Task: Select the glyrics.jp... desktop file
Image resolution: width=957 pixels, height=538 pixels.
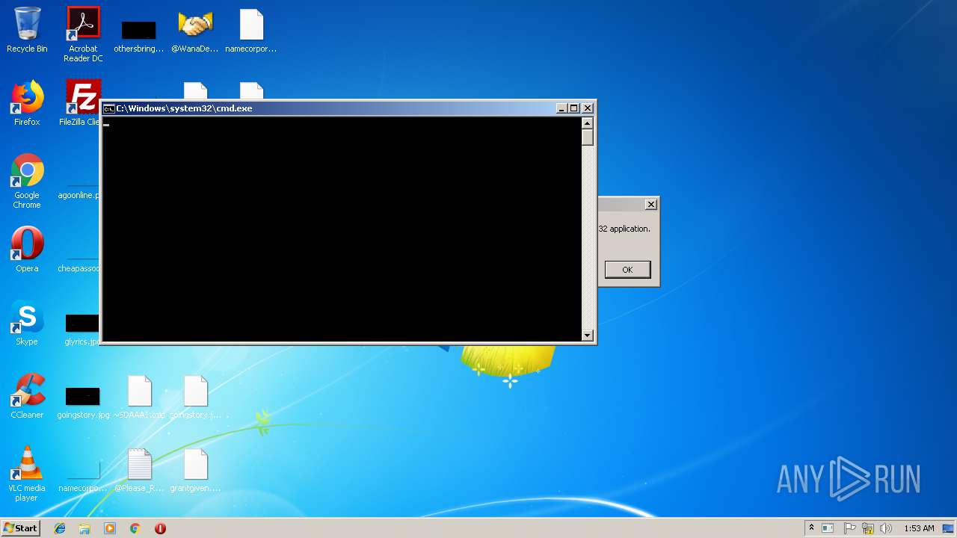Action: 82,330
